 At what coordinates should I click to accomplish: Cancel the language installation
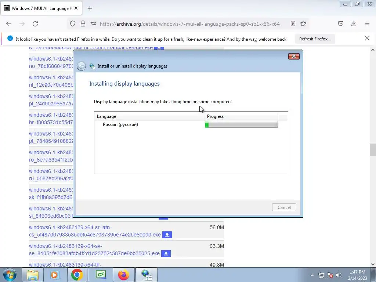point(284,207)
